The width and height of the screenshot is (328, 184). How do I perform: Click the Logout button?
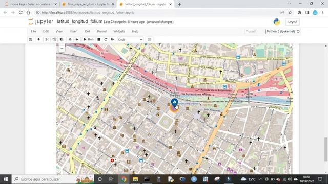pos(293,21)
